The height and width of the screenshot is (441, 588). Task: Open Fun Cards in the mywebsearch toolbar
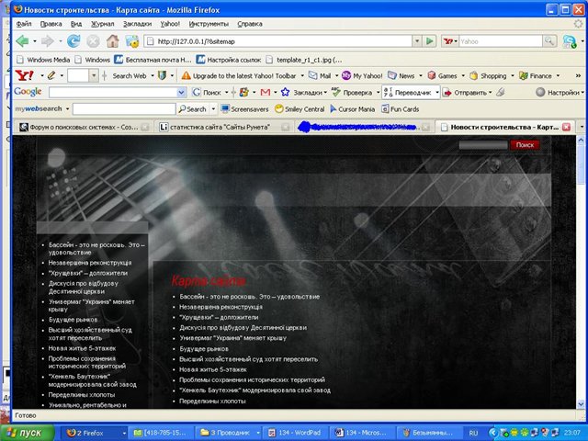pos(400,109)
